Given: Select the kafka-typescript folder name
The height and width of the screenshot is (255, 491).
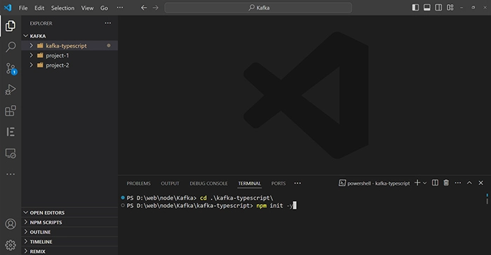Looking at the screenshot, I should point(66,46).
